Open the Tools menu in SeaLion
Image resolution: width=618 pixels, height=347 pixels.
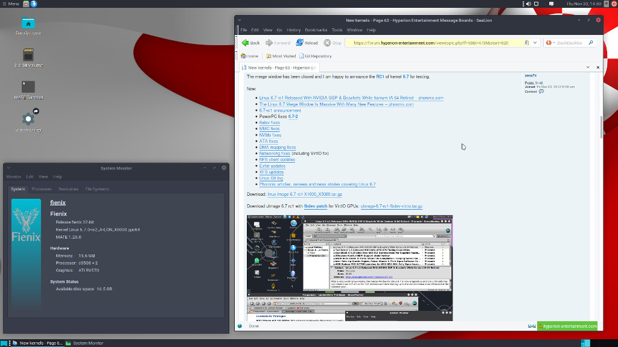(337, 30)
